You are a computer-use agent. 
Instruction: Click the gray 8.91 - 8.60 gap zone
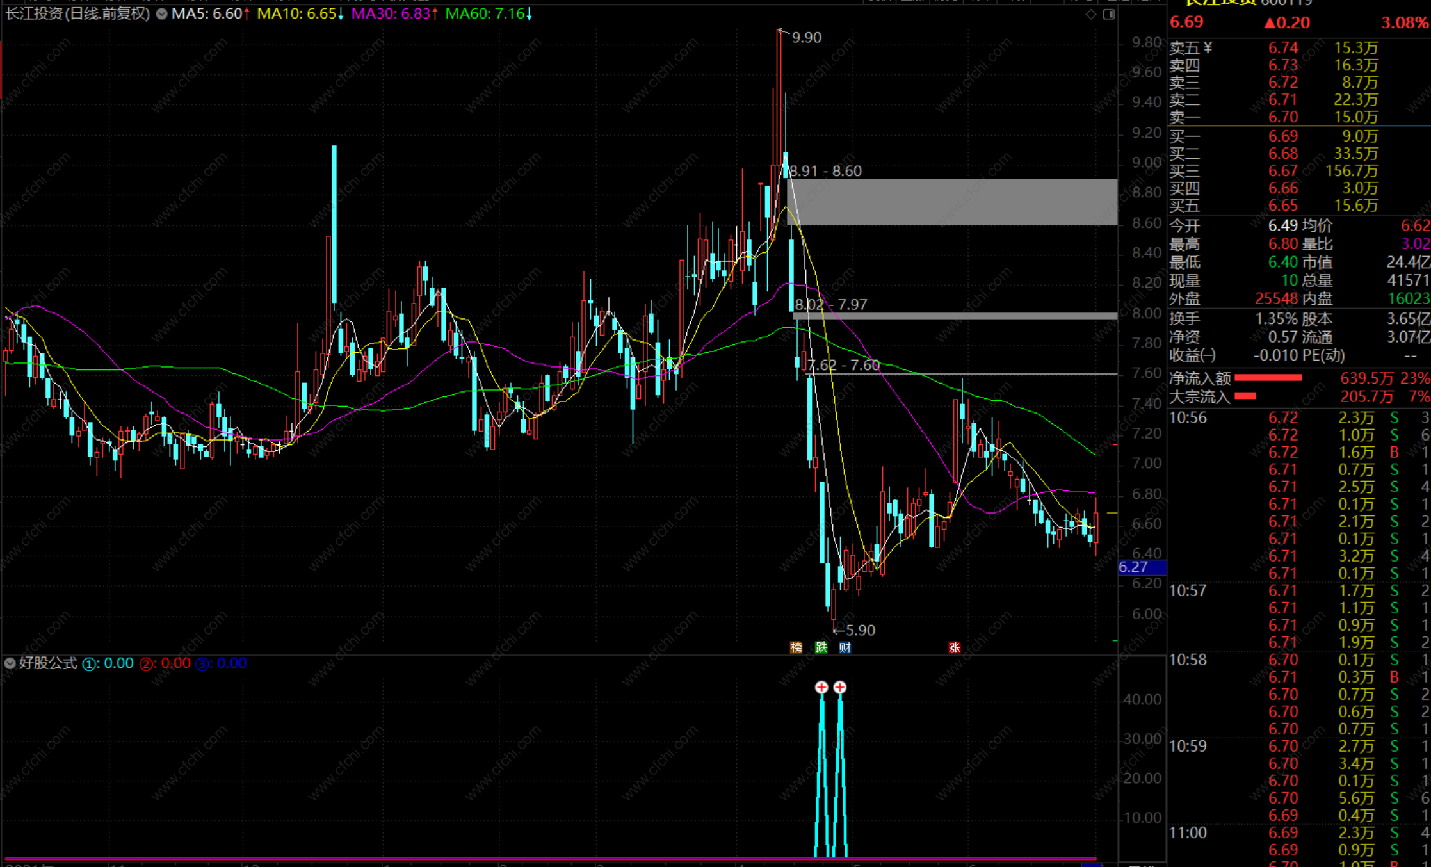pos(953,202)
